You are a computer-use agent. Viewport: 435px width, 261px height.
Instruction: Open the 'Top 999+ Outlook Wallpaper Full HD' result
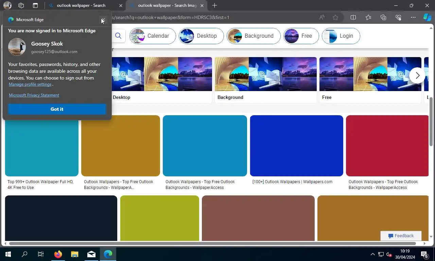click(40, 185)
